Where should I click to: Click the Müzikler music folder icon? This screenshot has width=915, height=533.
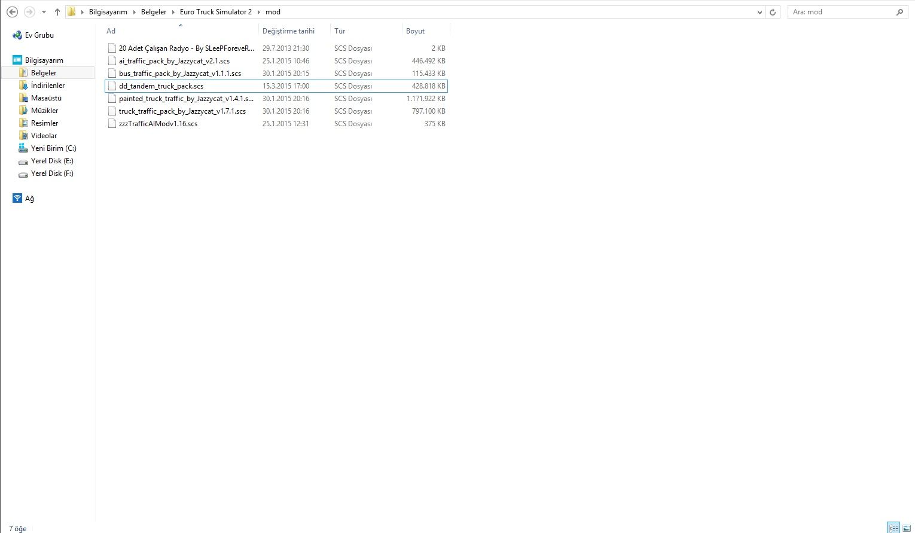(23, 111)
